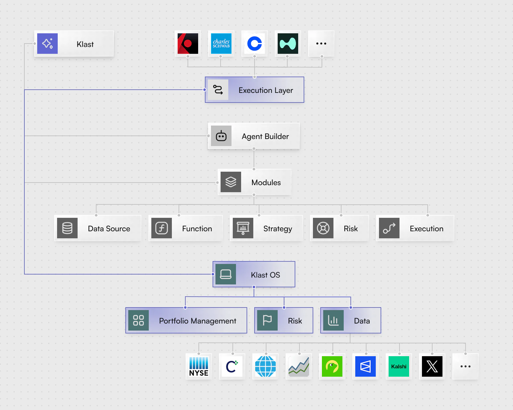513x410 pixels.
Task: Select the line chart data source tile
Action: pos(299,366)
